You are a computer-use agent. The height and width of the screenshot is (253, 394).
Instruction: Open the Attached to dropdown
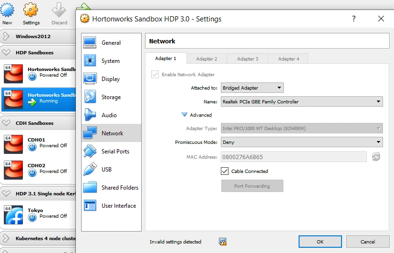(x=252, y=88)
